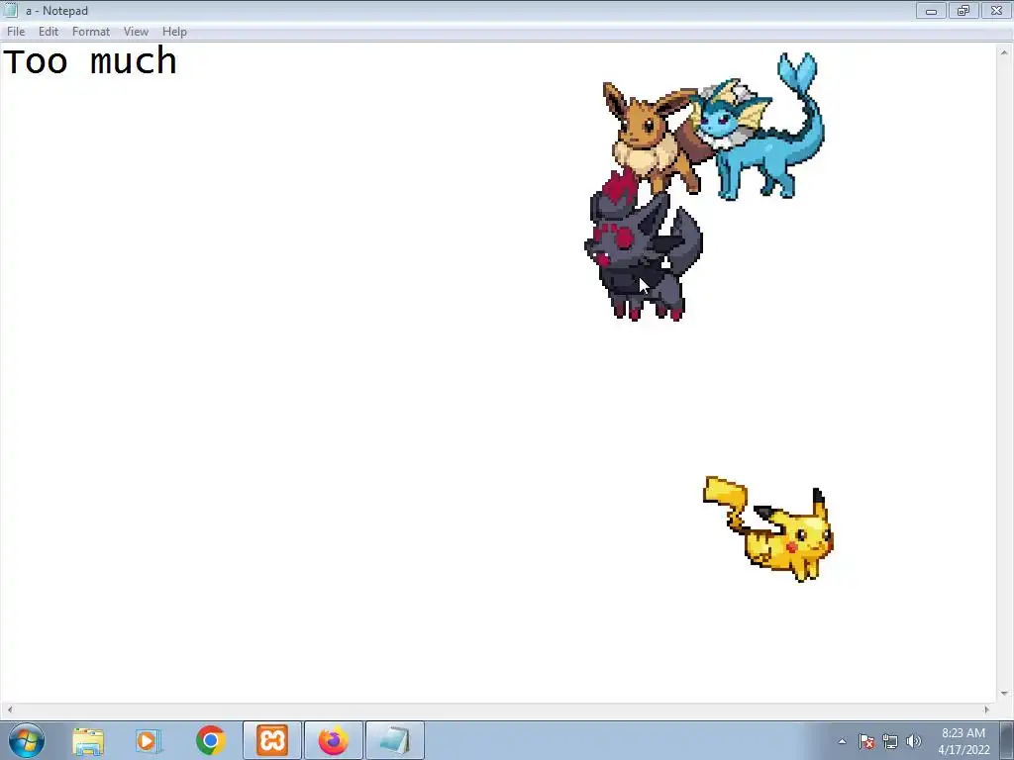1014x760 pixels.
Task: Click the Show desktop strip
Action: click(x=1007, y=740)
